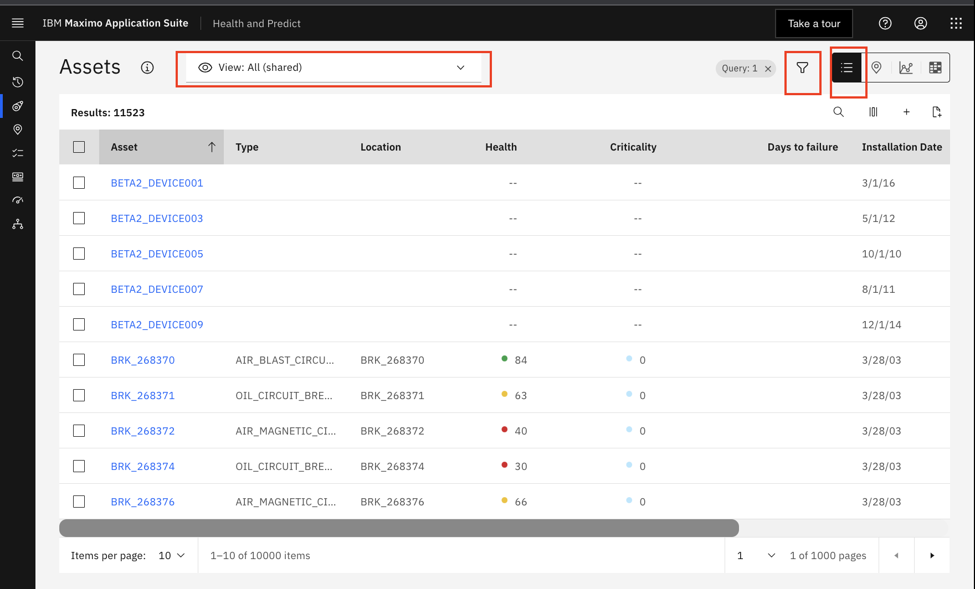Viewport: 975px width, 589px height.
Task: Check the BRK_268374 row checkbox
Action: pos(79,466)
